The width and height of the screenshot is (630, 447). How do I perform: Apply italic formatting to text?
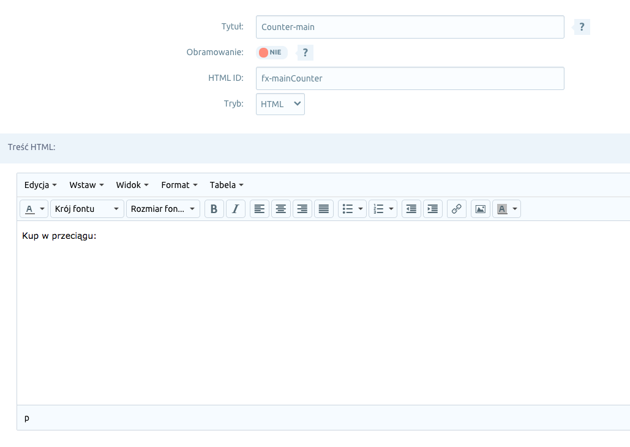click(x=236, y=209)
